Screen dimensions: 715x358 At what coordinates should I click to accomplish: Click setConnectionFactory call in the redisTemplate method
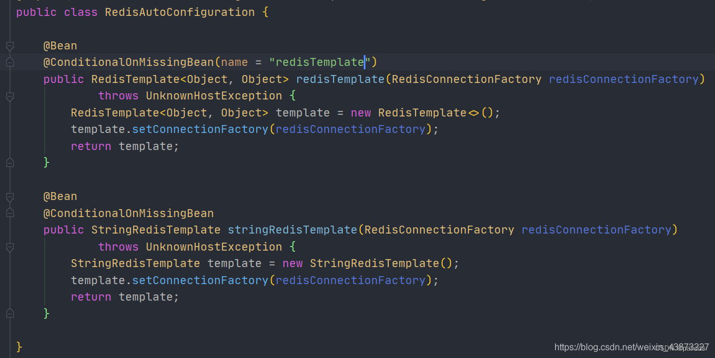pyautogui.click(x=200, y=129)
